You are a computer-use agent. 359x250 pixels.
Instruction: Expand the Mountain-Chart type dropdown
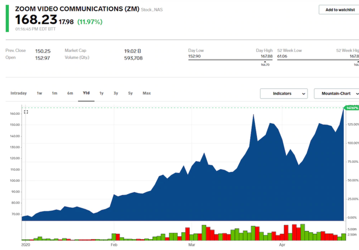point(337,94)
